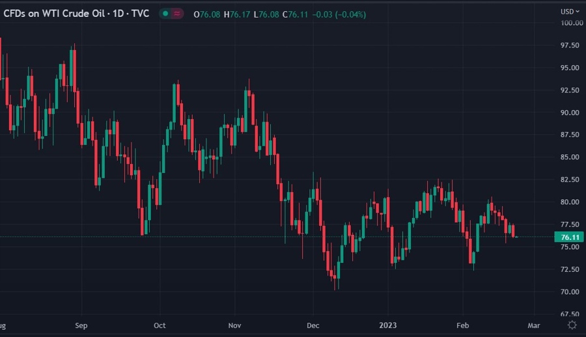Click the high value H76.17
586x337 pixels.
point(236,14)
